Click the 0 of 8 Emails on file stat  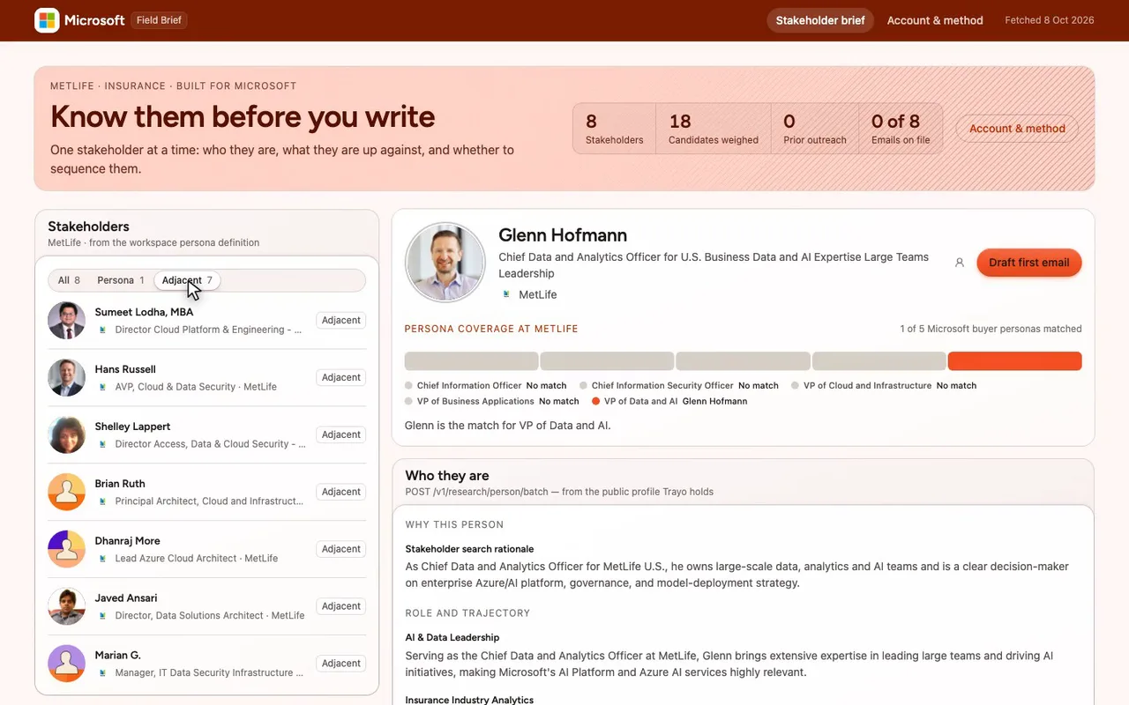point(901,129)
